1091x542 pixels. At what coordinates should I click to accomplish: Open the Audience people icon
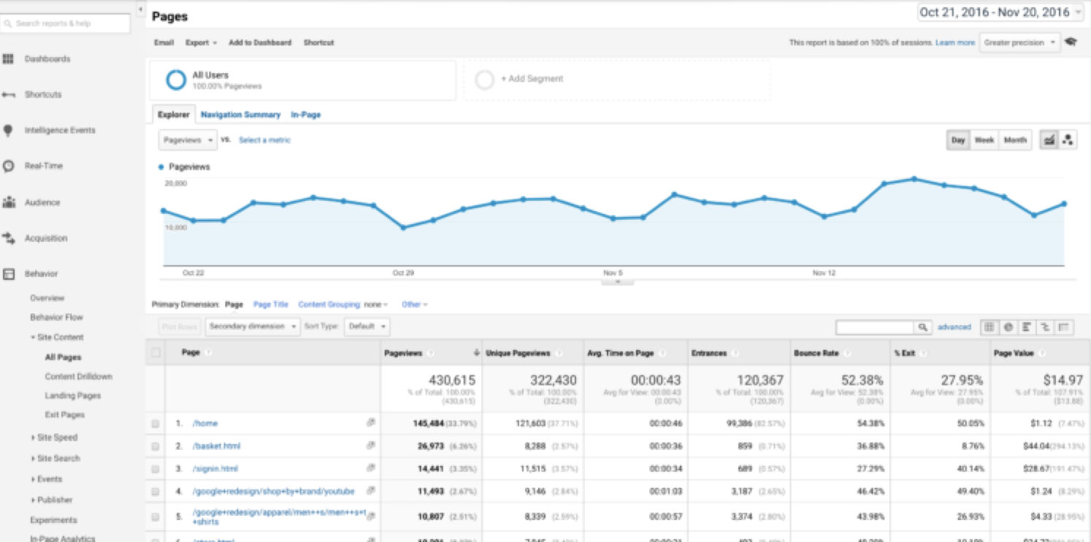pos(9,202)
